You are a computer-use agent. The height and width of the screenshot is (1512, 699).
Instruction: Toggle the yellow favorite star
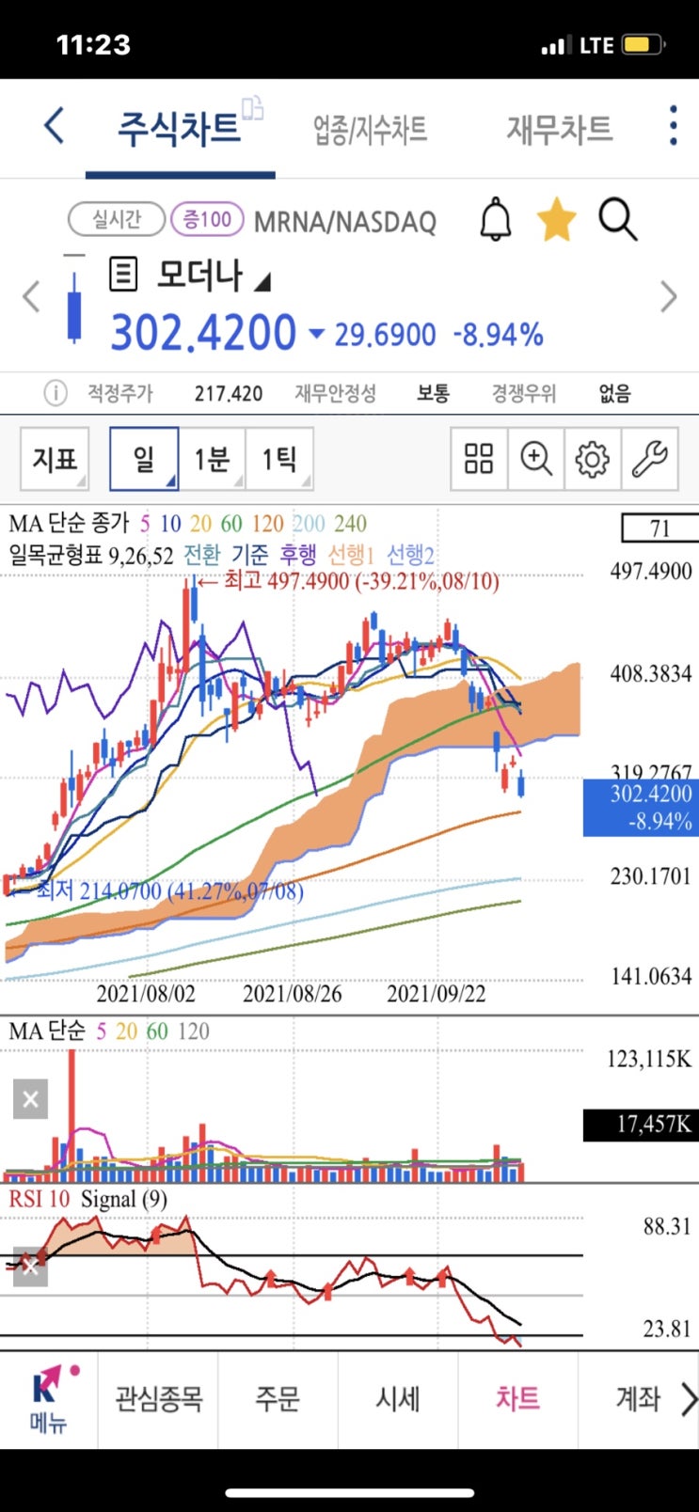[x=556, y=220]
